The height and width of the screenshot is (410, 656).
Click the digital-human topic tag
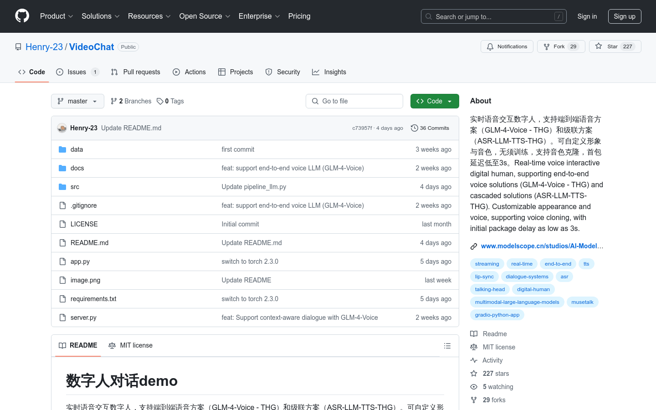533,289
